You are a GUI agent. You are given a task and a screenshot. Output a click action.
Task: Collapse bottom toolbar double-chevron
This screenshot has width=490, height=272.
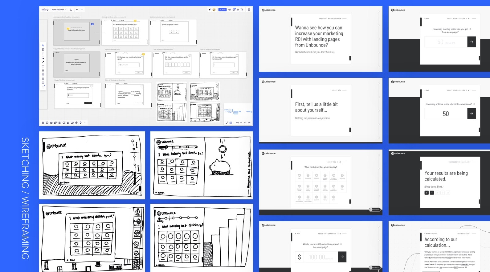point(85,122)
